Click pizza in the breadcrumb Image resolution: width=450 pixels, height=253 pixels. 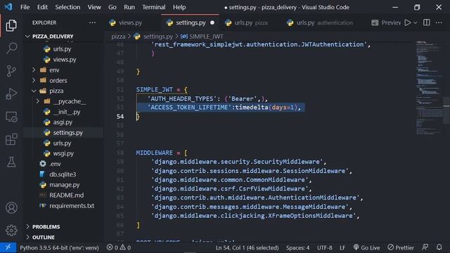(118, 37)
